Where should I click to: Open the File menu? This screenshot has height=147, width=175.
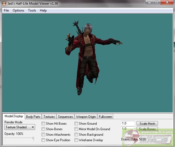click(x=6, y=10)
